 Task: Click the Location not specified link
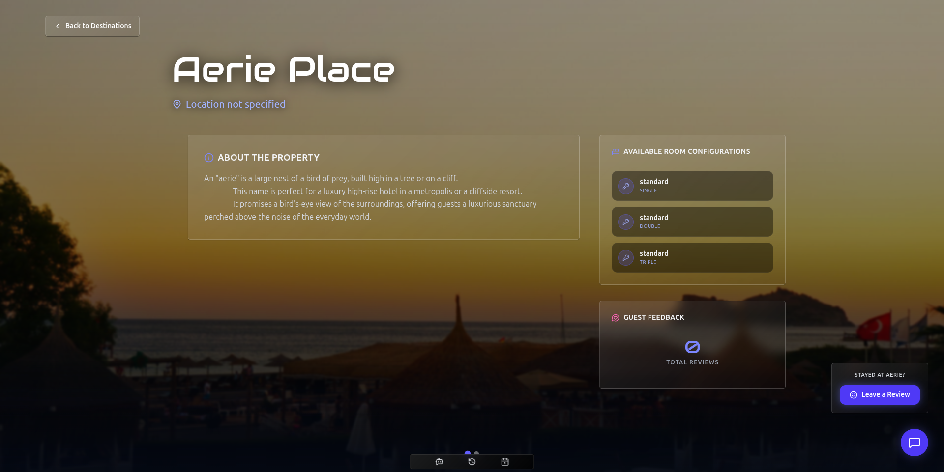236,104
